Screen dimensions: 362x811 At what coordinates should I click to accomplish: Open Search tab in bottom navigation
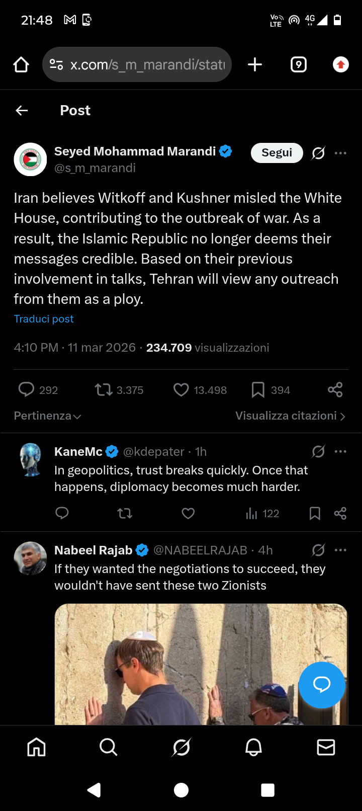click(x=109, y=748)
